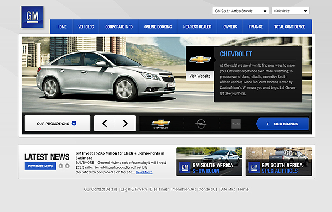This screenshot has height=212, width=332.
Task: Select the Chevrolet logo in brand strip
Action: point(160,124)
